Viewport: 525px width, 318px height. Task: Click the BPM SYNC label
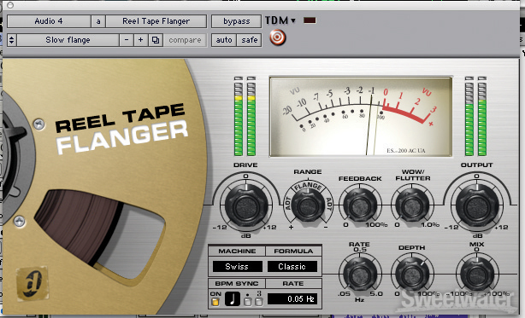[x=237, y=283]
